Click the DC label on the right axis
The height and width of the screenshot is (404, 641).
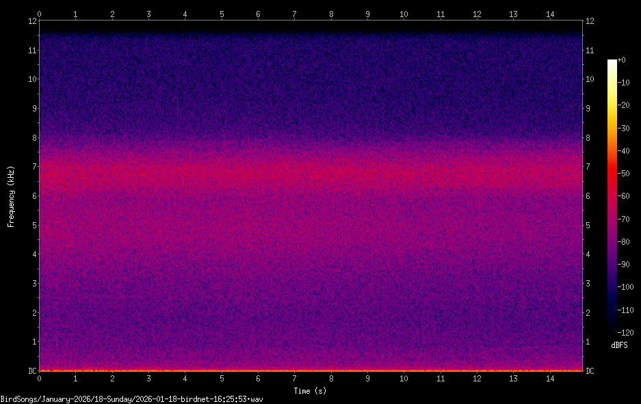pyautogui.click(x=590, y=371)
